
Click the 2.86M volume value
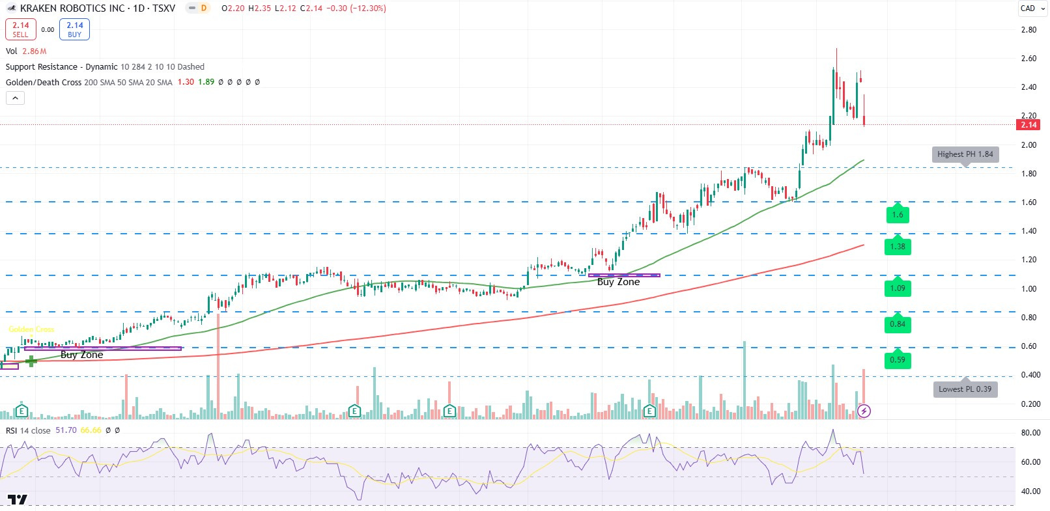coord(35,51)
